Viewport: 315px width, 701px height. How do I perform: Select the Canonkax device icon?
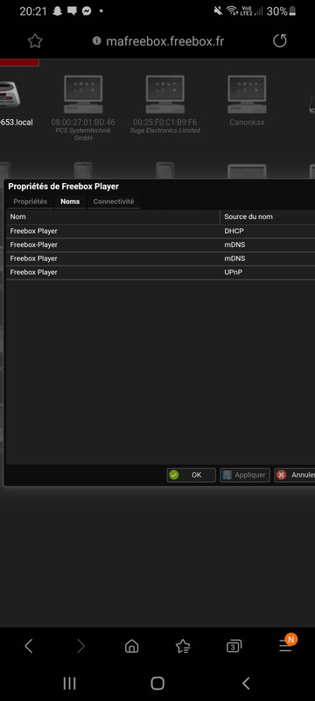[x=247, y=95]
